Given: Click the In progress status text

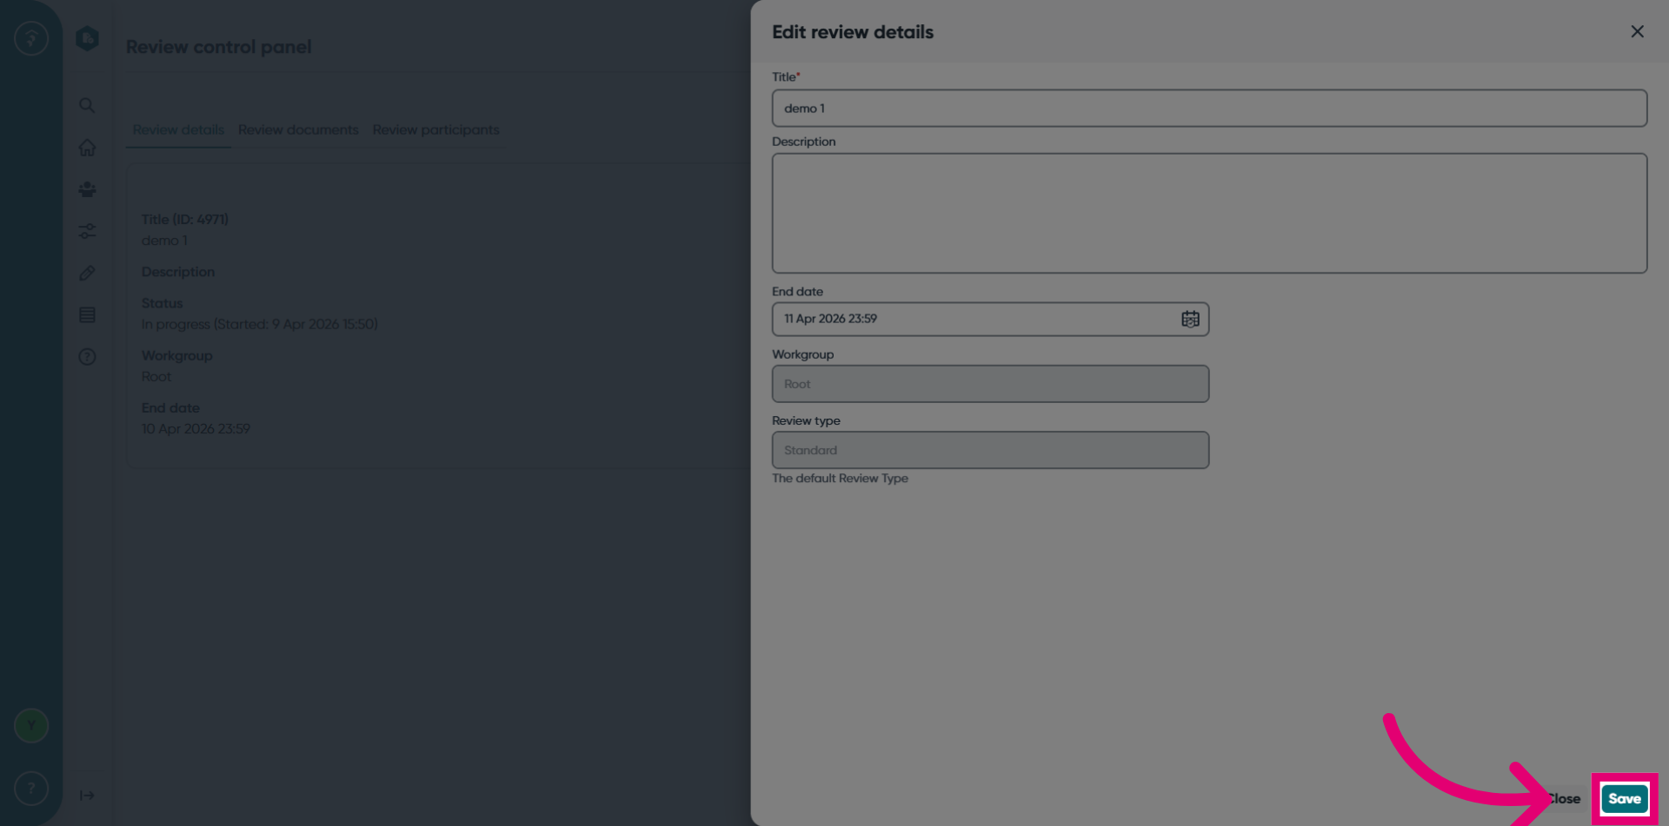Looking at the screenshot, I should coord(259,324).
